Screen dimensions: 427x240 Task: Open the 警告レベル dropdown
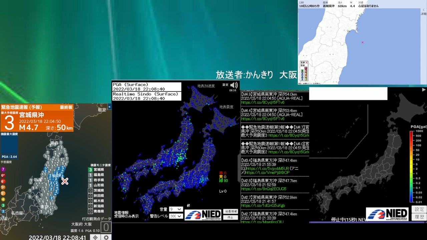pos(176,216)
